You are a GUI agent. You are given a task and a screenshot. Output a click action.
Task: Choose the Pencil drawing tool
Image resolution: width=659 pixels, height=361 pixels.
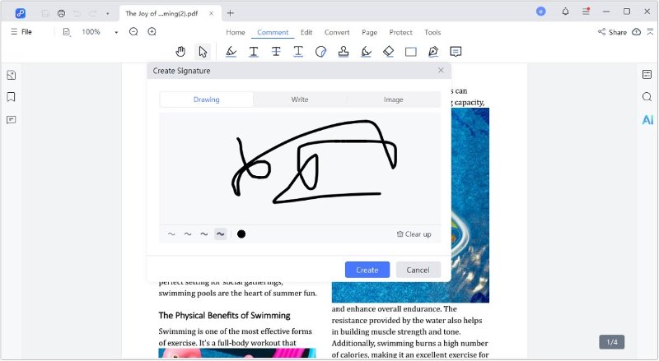[366, 52]
